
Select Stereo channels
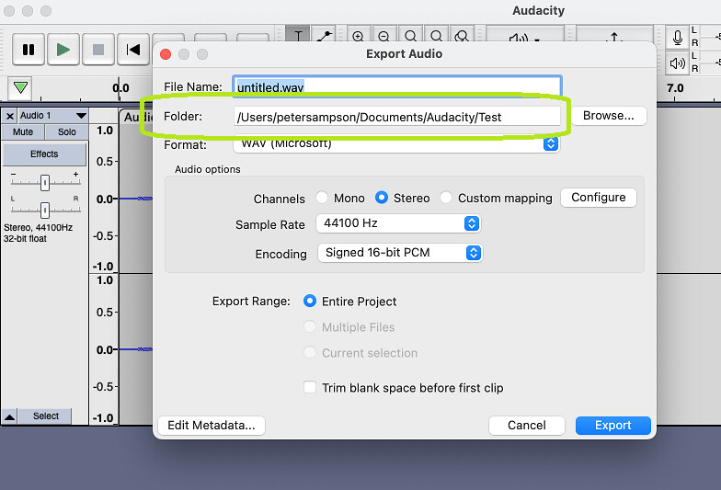[x=381, y=198]
